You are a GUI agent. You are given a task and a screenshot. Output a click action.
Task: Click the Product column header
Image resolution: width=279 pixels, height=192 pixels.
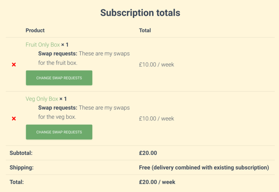tap(35, 30)
